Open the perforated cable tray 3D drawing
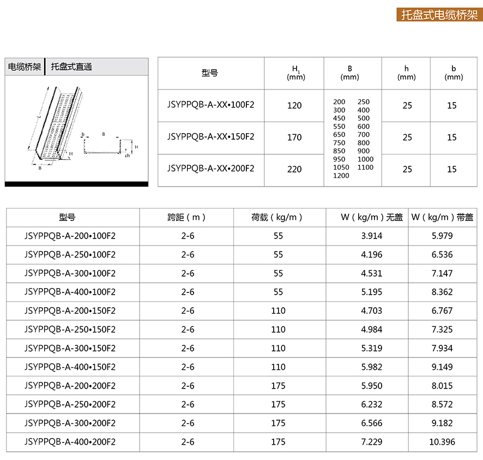The height and width of the screenshot is (460, 483). pyautogui.click(x=55, y=126)
